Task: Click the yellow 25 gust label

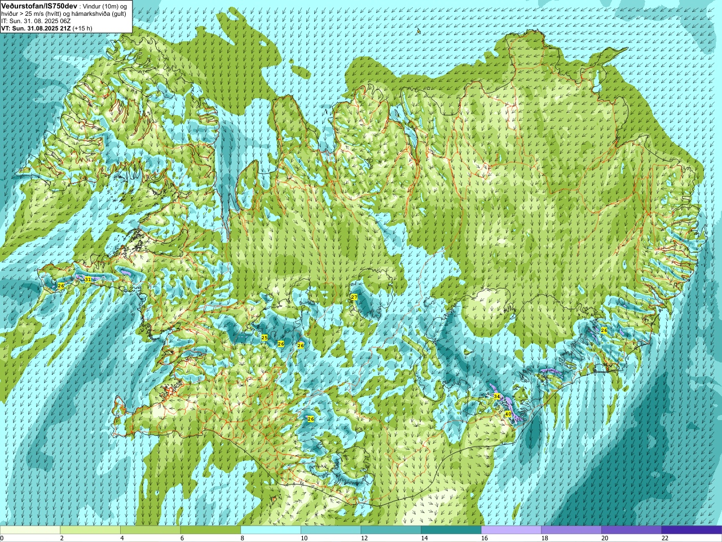Action: 264,338
